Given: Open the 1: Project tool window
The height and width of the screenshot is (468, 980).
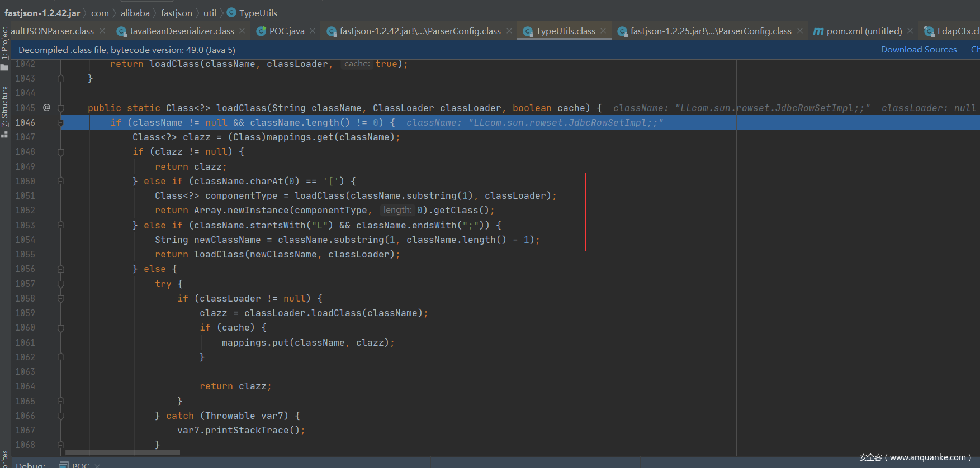Looking at the screenshot, I should tap(4, 44).
